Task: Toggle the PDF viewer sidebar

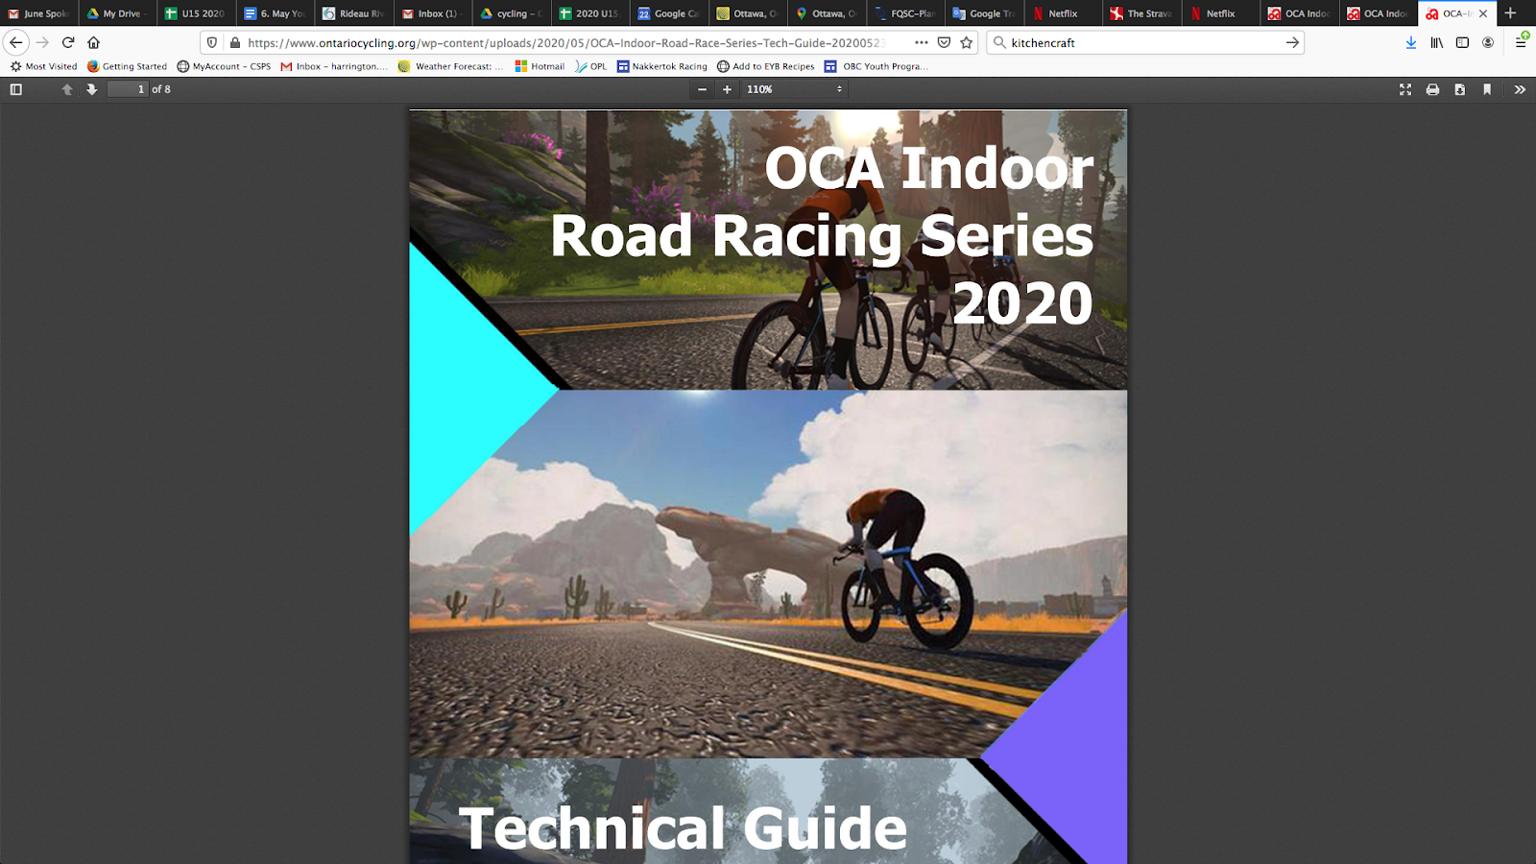Action: (x=16, y=89)
